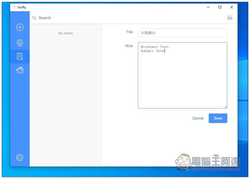Place cursor in the Note text area

coord(182,79)
